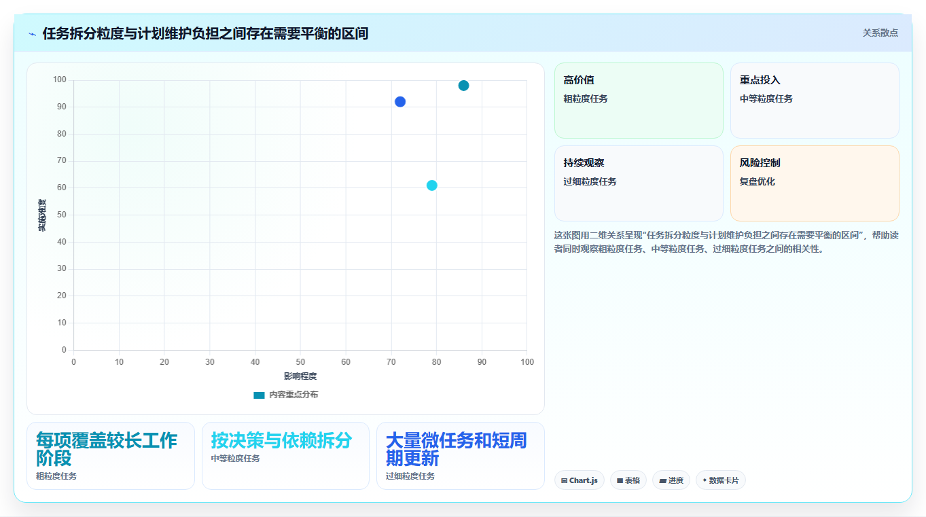Click the 内容重点分布 legend label
The height and width of the screenshot is (517, 926).
click(293, 395)
